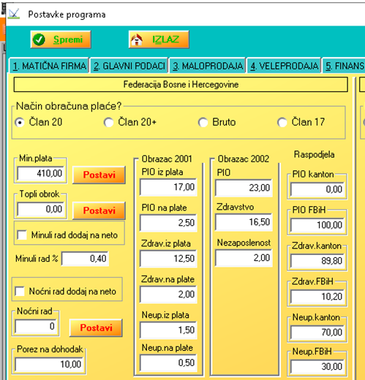This screenshot has height=380, width=365.
Task: Focus the Minuli rad % field
Action: (85, 259)
